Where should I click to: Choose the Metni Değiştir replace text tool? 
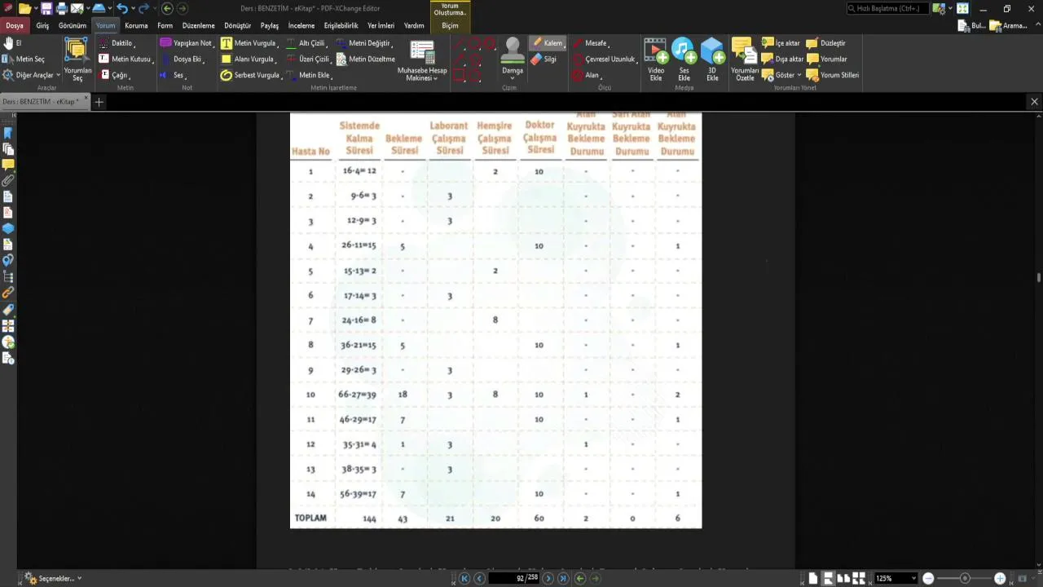pos(363,43)
